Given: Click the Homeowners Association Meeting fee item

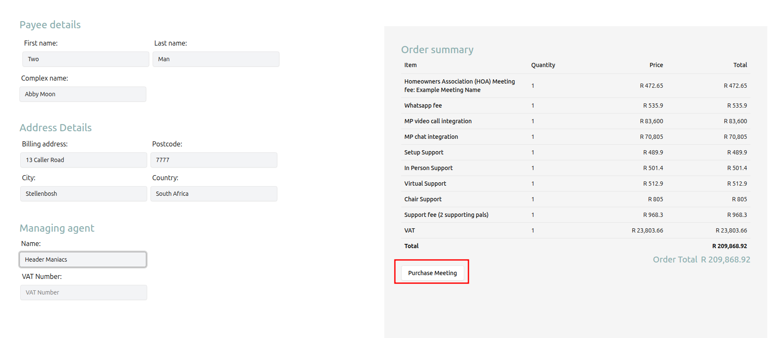Looking at the screenshot, I should pyautogui.click(x=459, y=86).
